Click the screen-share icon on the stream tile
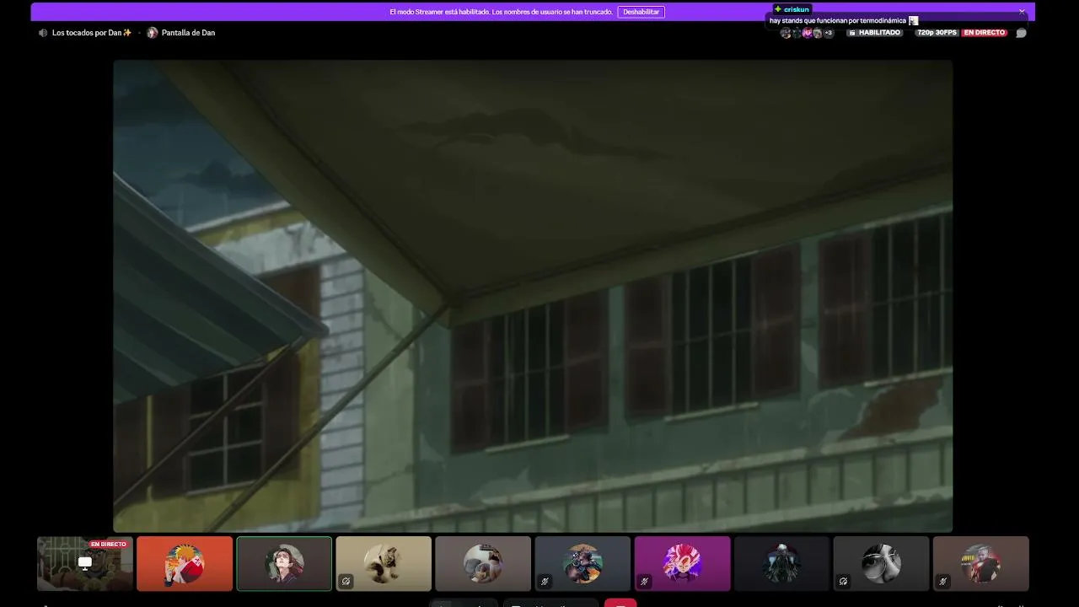 point(85,562)
